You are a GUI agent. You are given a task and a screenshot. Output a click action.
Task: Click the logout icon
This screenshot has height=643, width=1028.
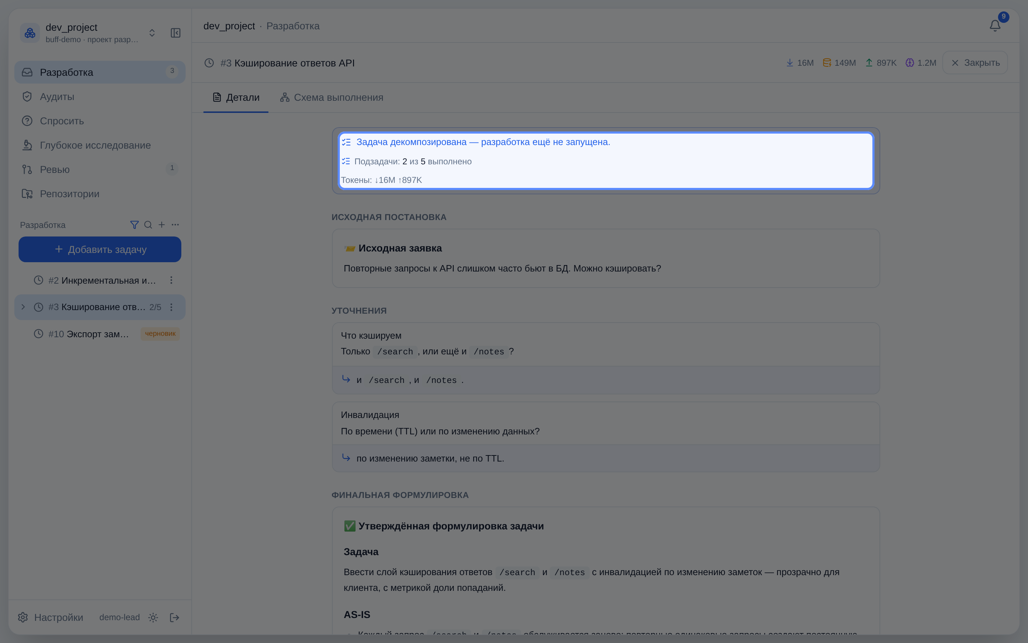click(x=175, y=618)
